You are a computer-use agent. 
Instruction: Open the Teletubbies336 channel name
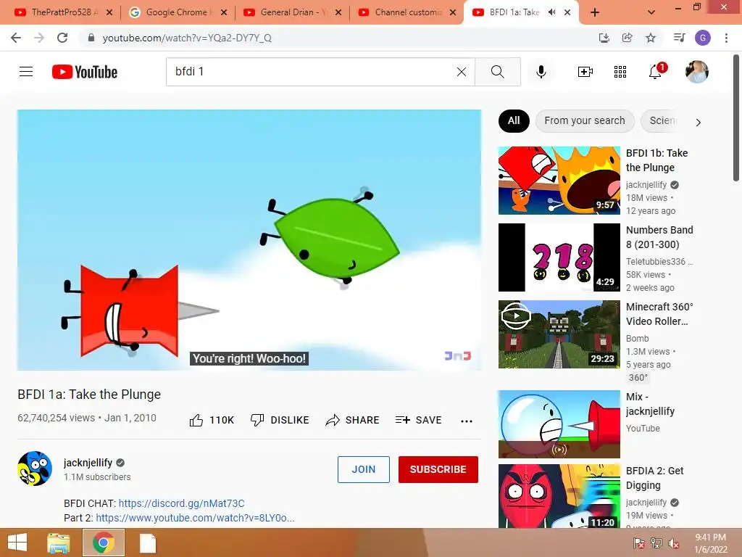(x=659, y=261)
